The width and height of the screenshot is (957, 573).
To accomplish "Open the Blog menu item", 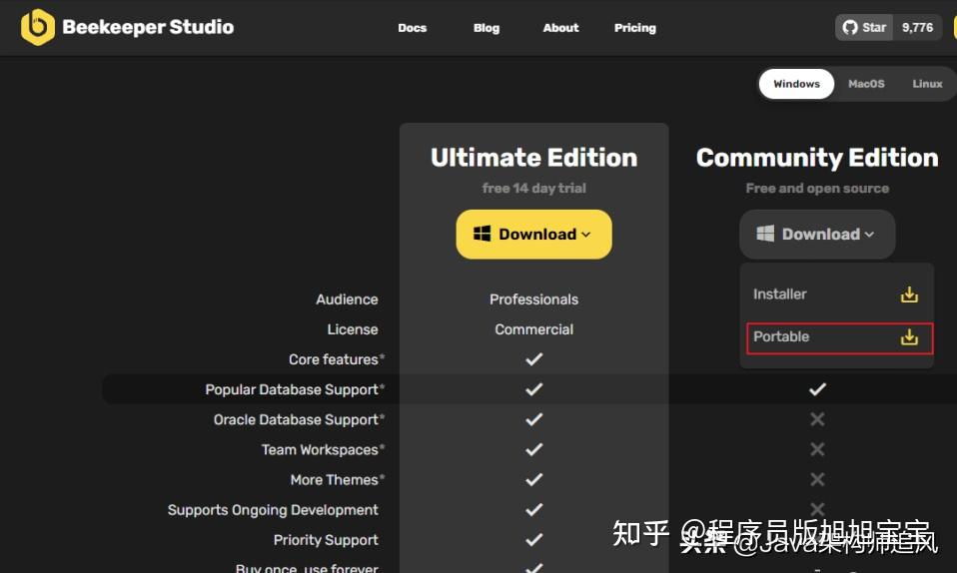I will tap(486, 28).
